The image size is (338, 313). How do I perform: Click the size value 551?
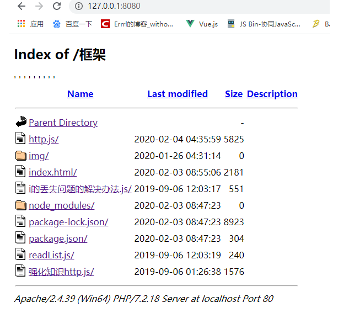pyautogui.click(x=236, y=189)
